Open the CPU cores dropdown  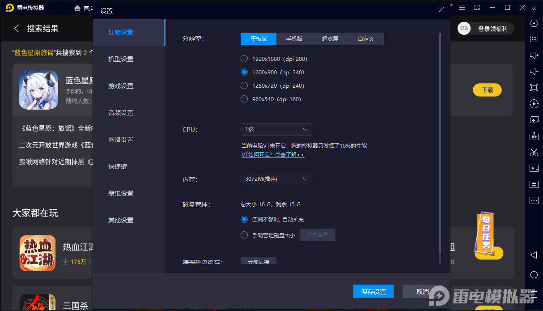click(x=276, y=129)
